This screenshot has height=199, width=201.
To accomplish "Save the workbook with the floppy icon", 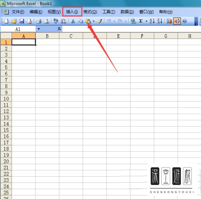I will pyautogui.click(x=22, y=21).
